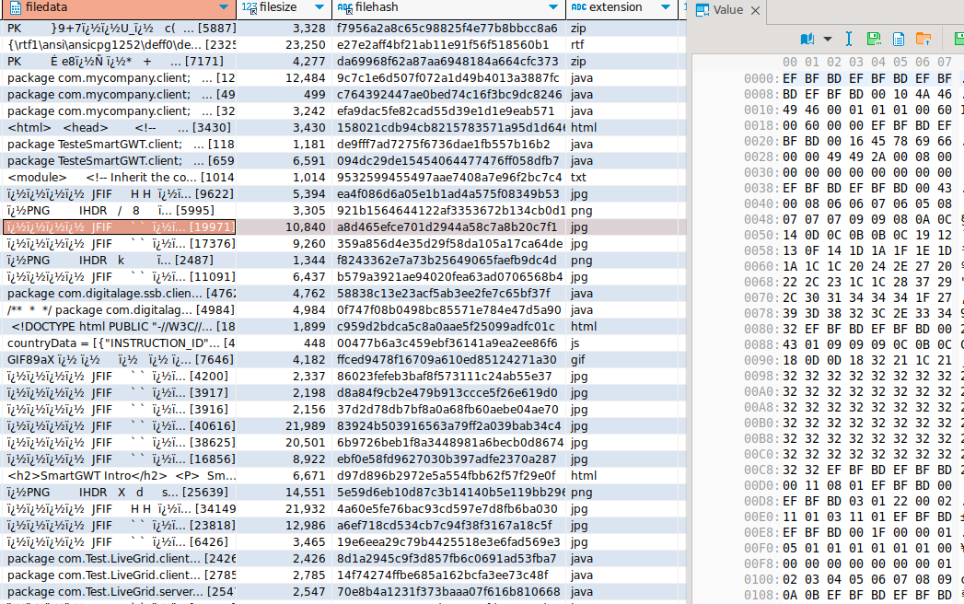Click hex column header 04 in Value panel
The height and width of the screenshot is (604, 964).
(878, 62)
